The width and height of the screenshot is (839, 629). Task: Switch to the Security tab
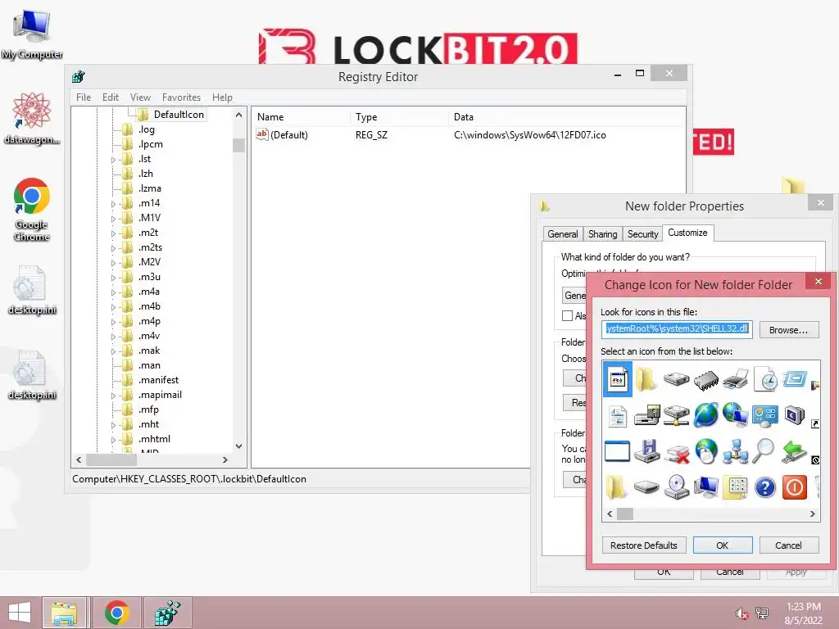coord(642,234)
